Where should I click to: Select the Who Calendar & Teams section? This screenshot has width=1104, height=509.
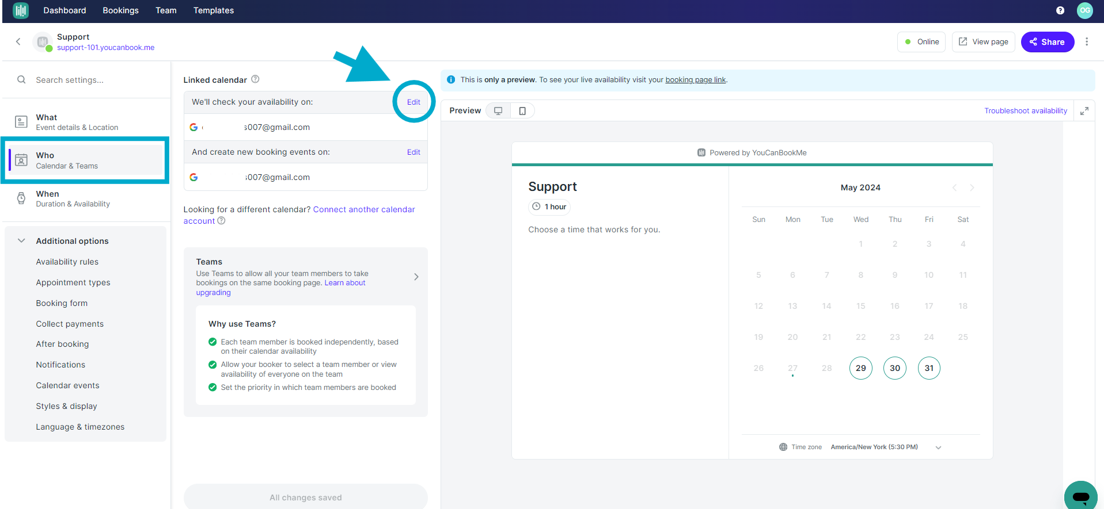(x=85, y=160)
